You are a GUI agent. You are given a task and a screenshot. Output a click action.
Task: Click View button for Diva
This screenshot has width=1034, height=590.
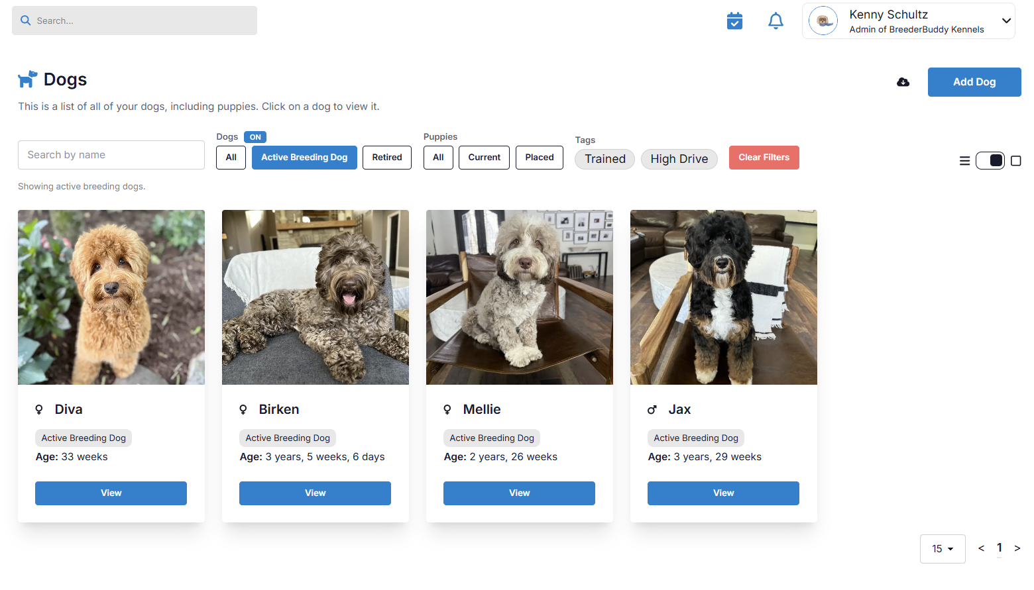click(111, 493)
